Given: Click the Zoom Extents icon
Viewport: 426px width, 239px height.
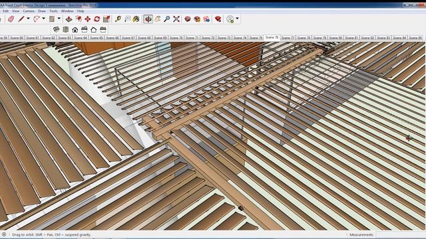Looking at the screenshot, I should pos(176,19).
